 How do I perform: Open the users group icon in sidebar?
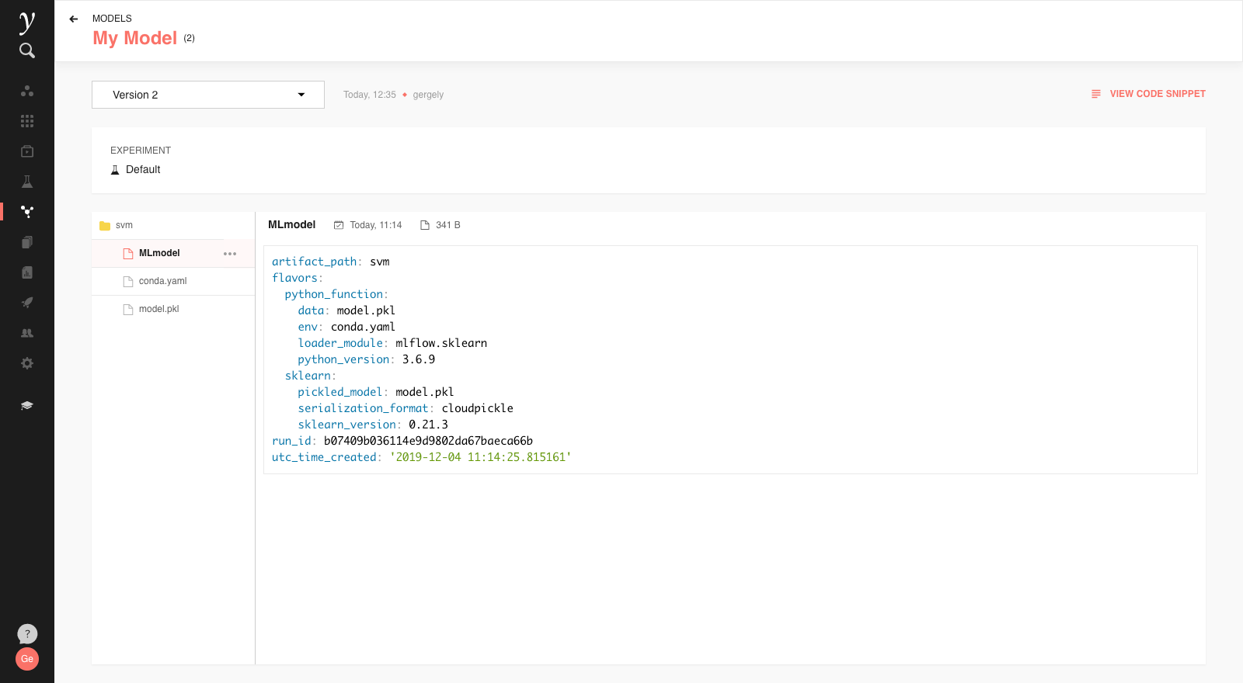pos(27,333)
